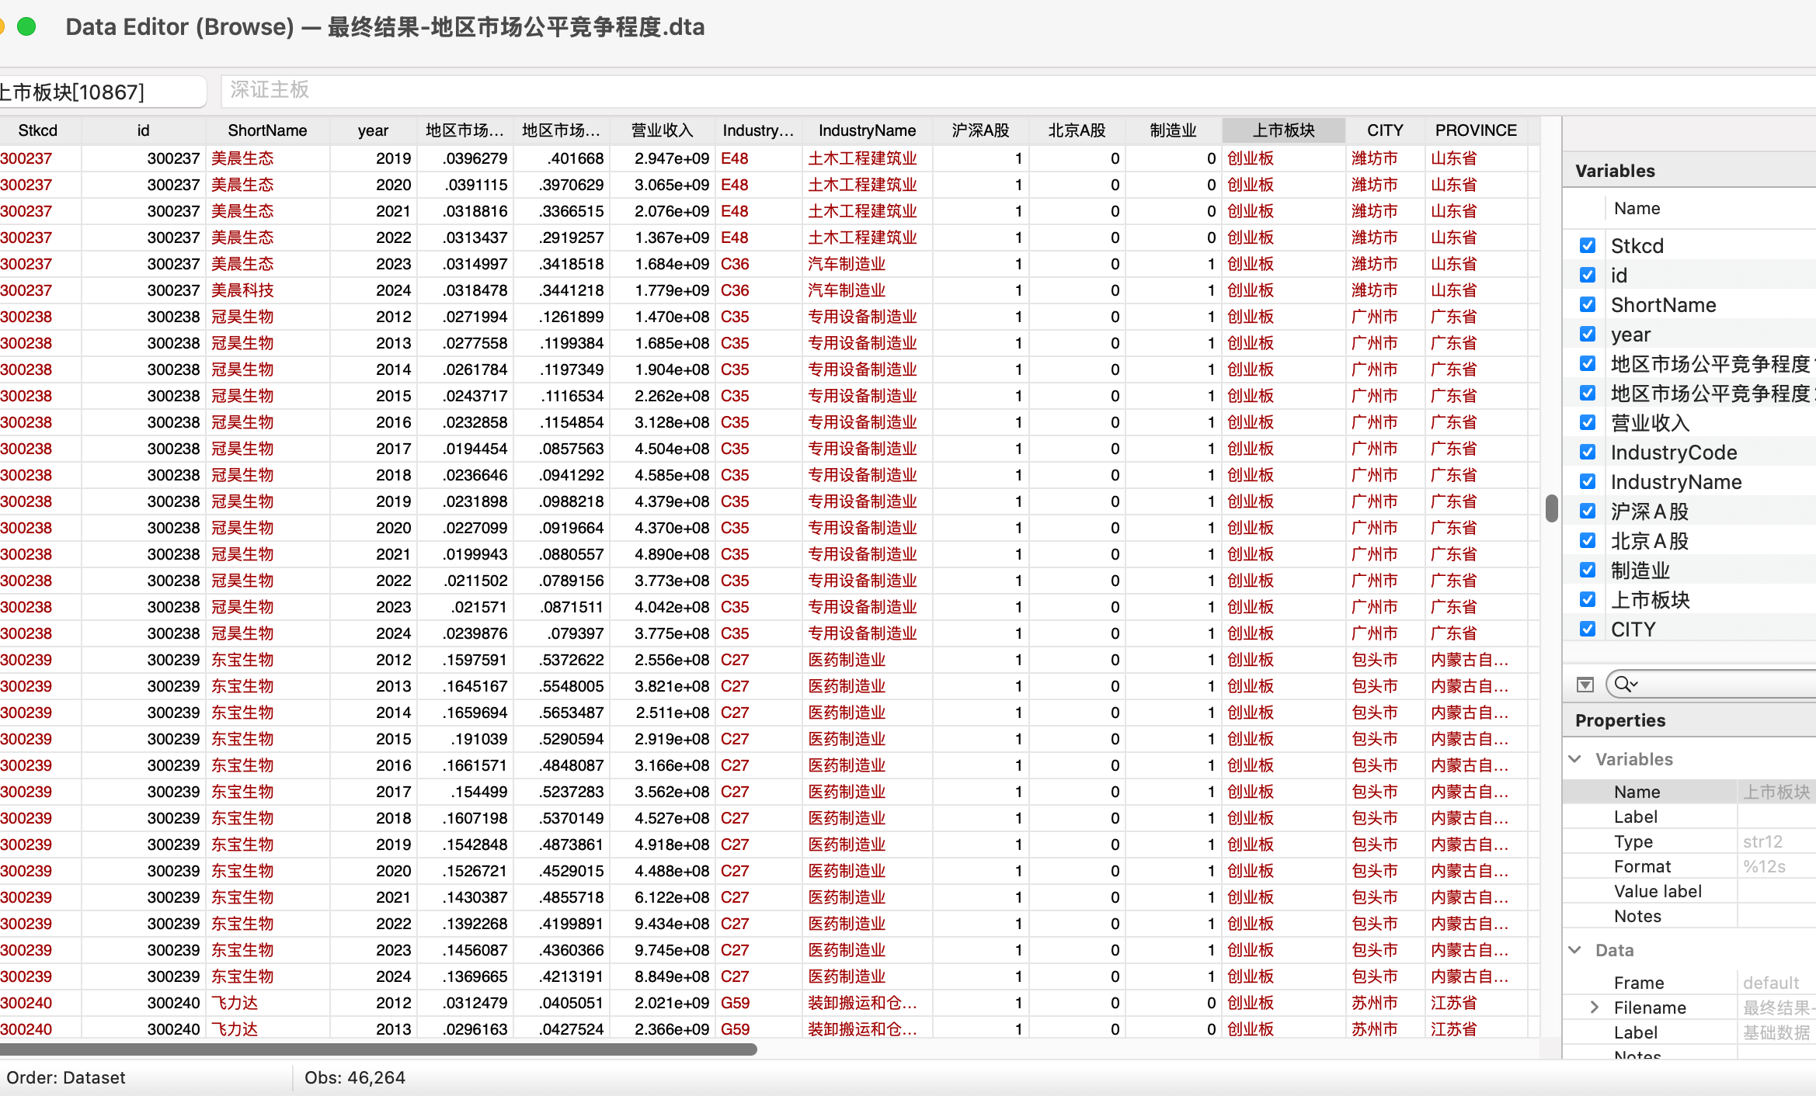Click the IndustryName column header
The height and width of the screenshot is (1096, 1816).
point(867,130)
